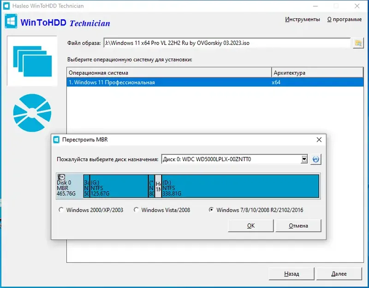Select the (G:) NTFS 125.67G partition
Viewport: 369px width, 288px height.
[x=119, y=186]
